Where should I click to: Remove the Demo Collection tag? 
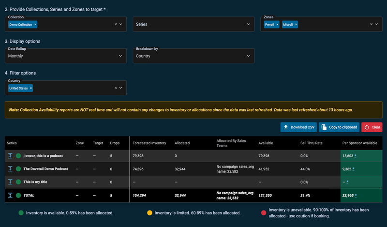[x=35, y=25]
